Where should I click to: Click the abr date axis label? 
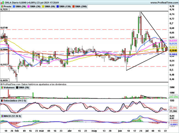[70, 131]
